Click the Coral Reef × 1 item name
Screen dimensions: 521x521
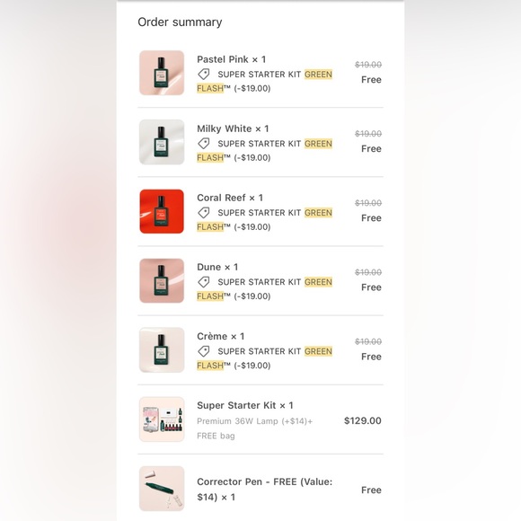click(230, 198)
